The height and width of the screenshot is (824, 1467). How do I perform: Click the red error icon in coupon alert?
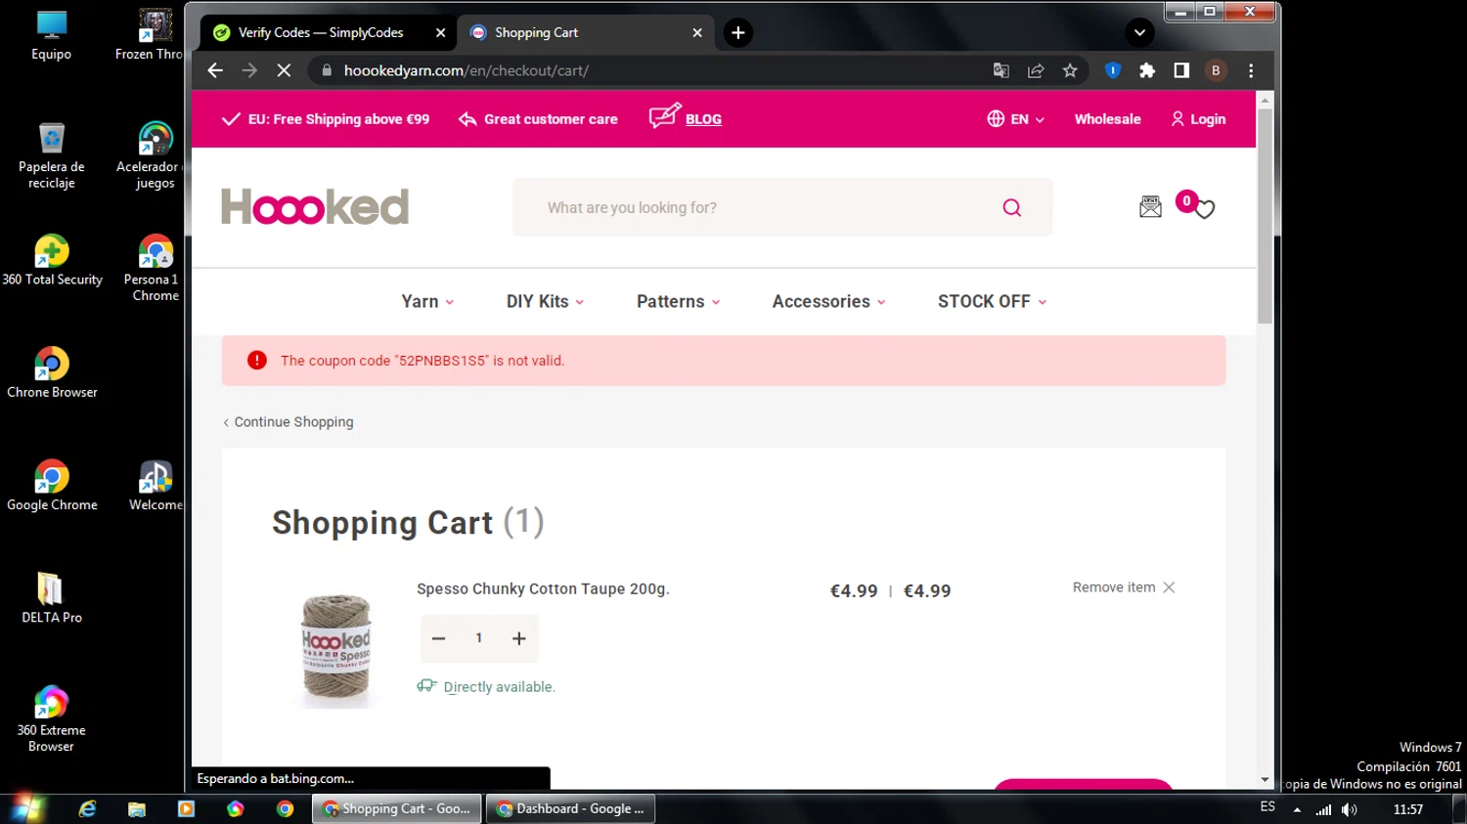(x=257, y=360)
